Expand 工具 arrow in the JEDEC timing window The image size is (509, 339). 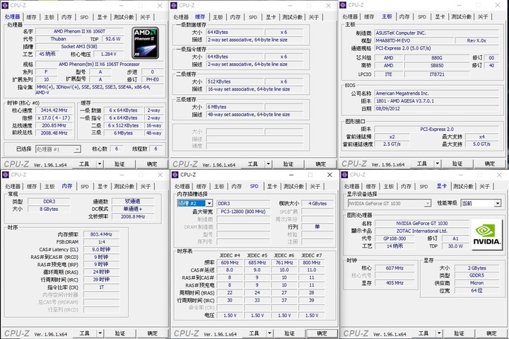tap(269, 333)
